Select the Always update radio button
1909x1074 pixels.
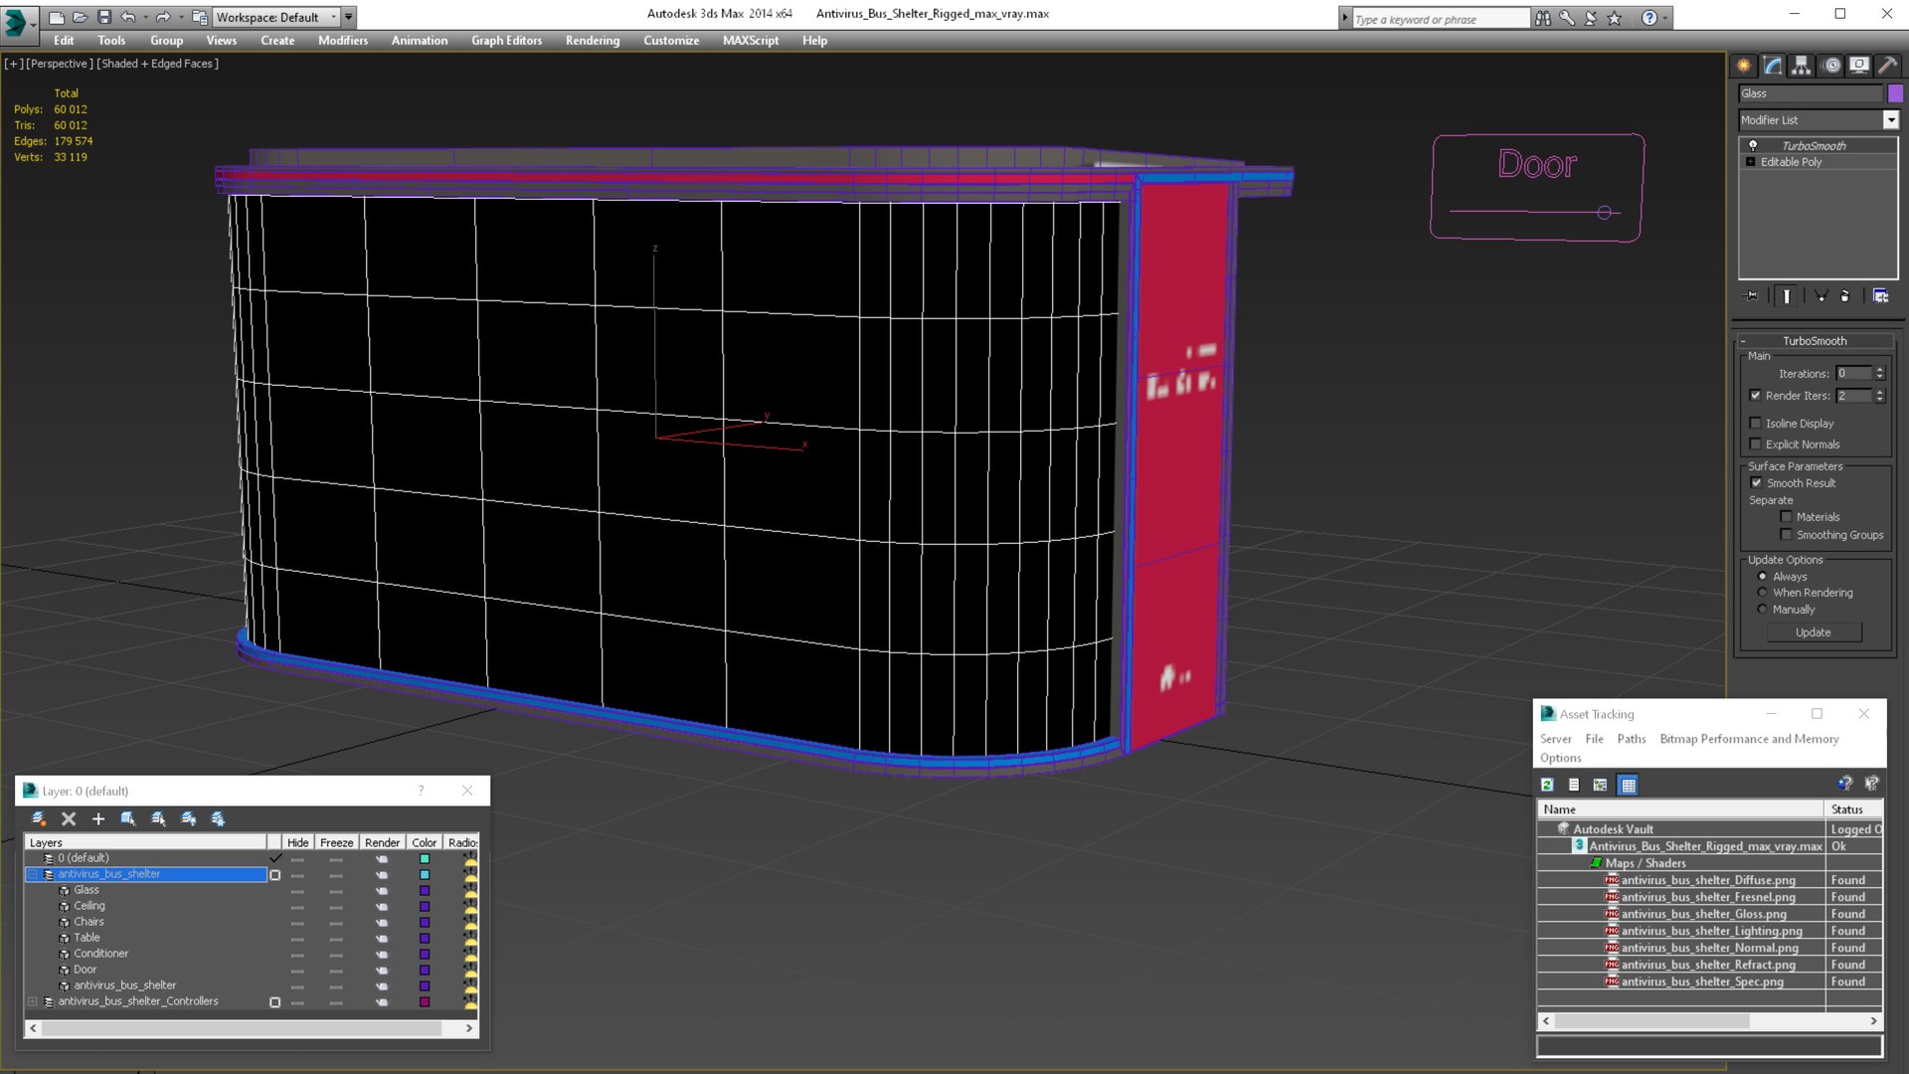tap(1763, 577)
